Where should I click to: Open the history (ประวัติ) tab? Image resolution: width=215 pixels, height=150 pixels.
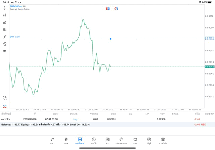94,141
